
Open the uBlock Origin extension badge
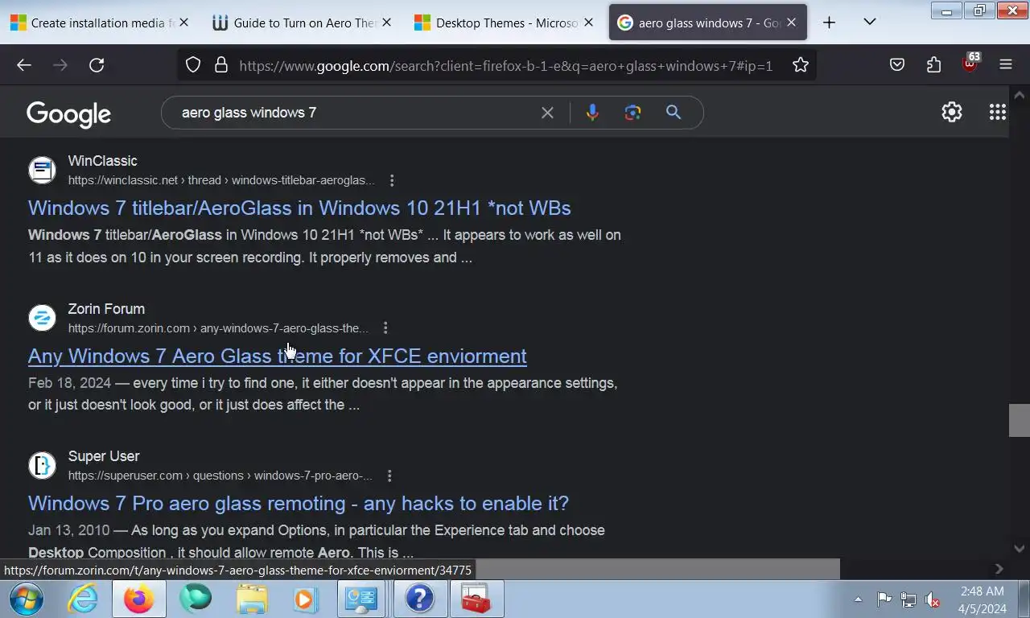point(970,63)
